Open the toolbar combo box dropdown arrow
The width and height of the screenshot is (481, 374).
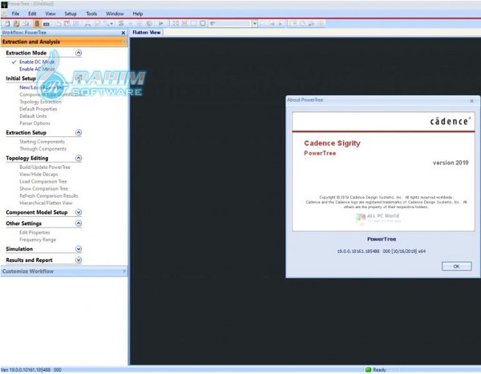coord(255,23)
